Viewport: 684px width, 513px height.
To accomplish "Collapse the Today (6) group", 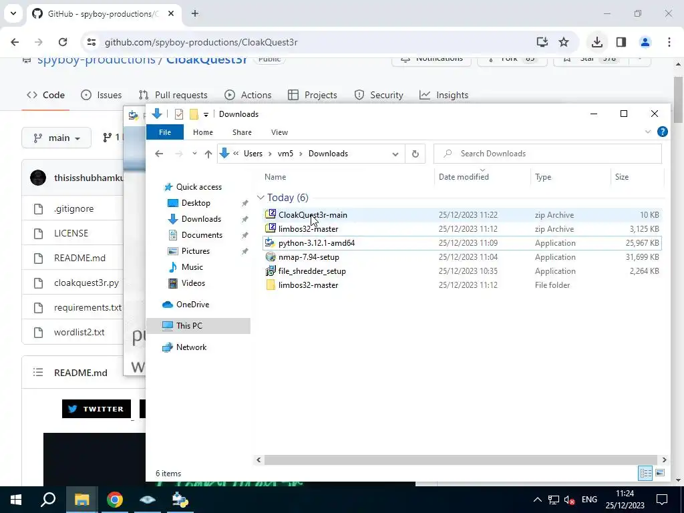I will point(261,198).
